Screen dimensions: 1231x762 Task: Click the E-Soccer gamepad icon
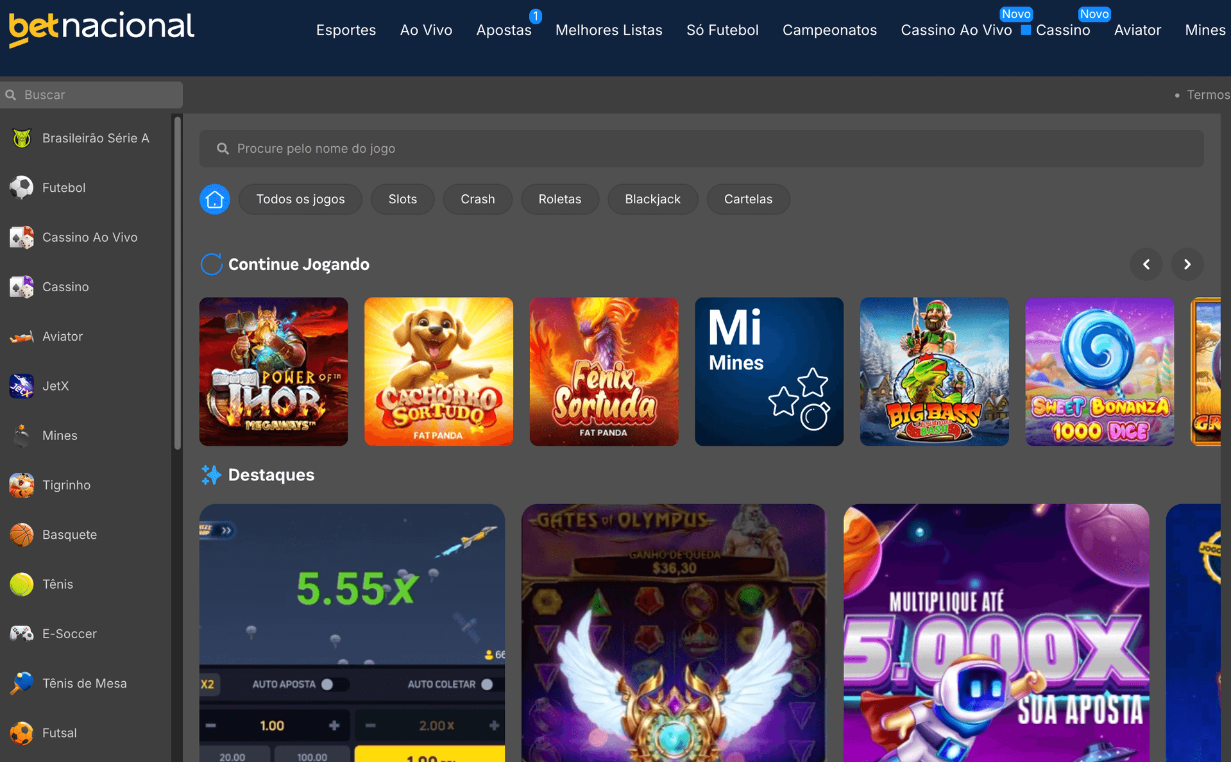click(22, 634)
